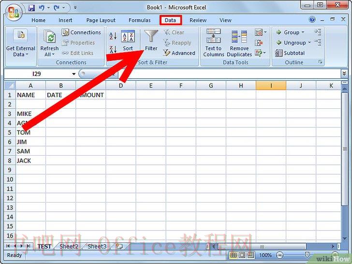
Task: Select cell containing MIKE
Action: tap(31, 114)
